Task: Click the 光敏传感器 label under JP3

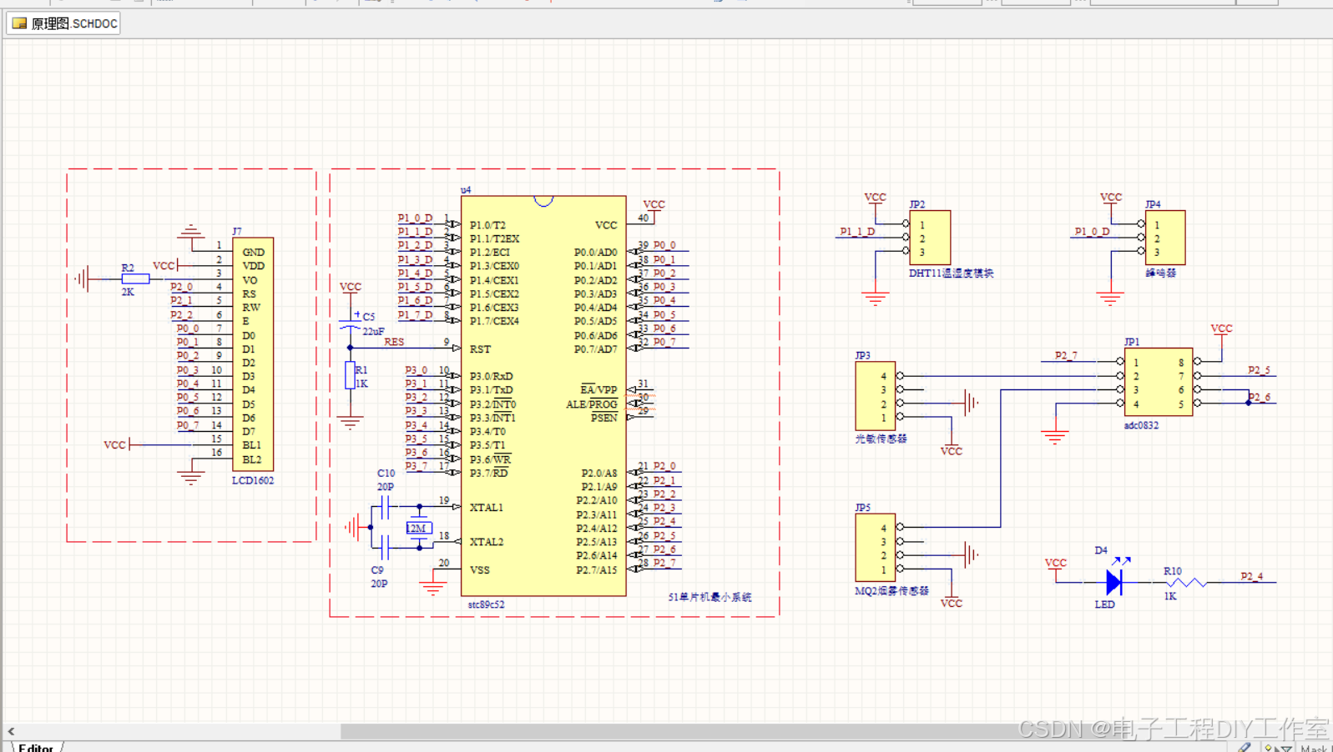Action: pos(881,439)
